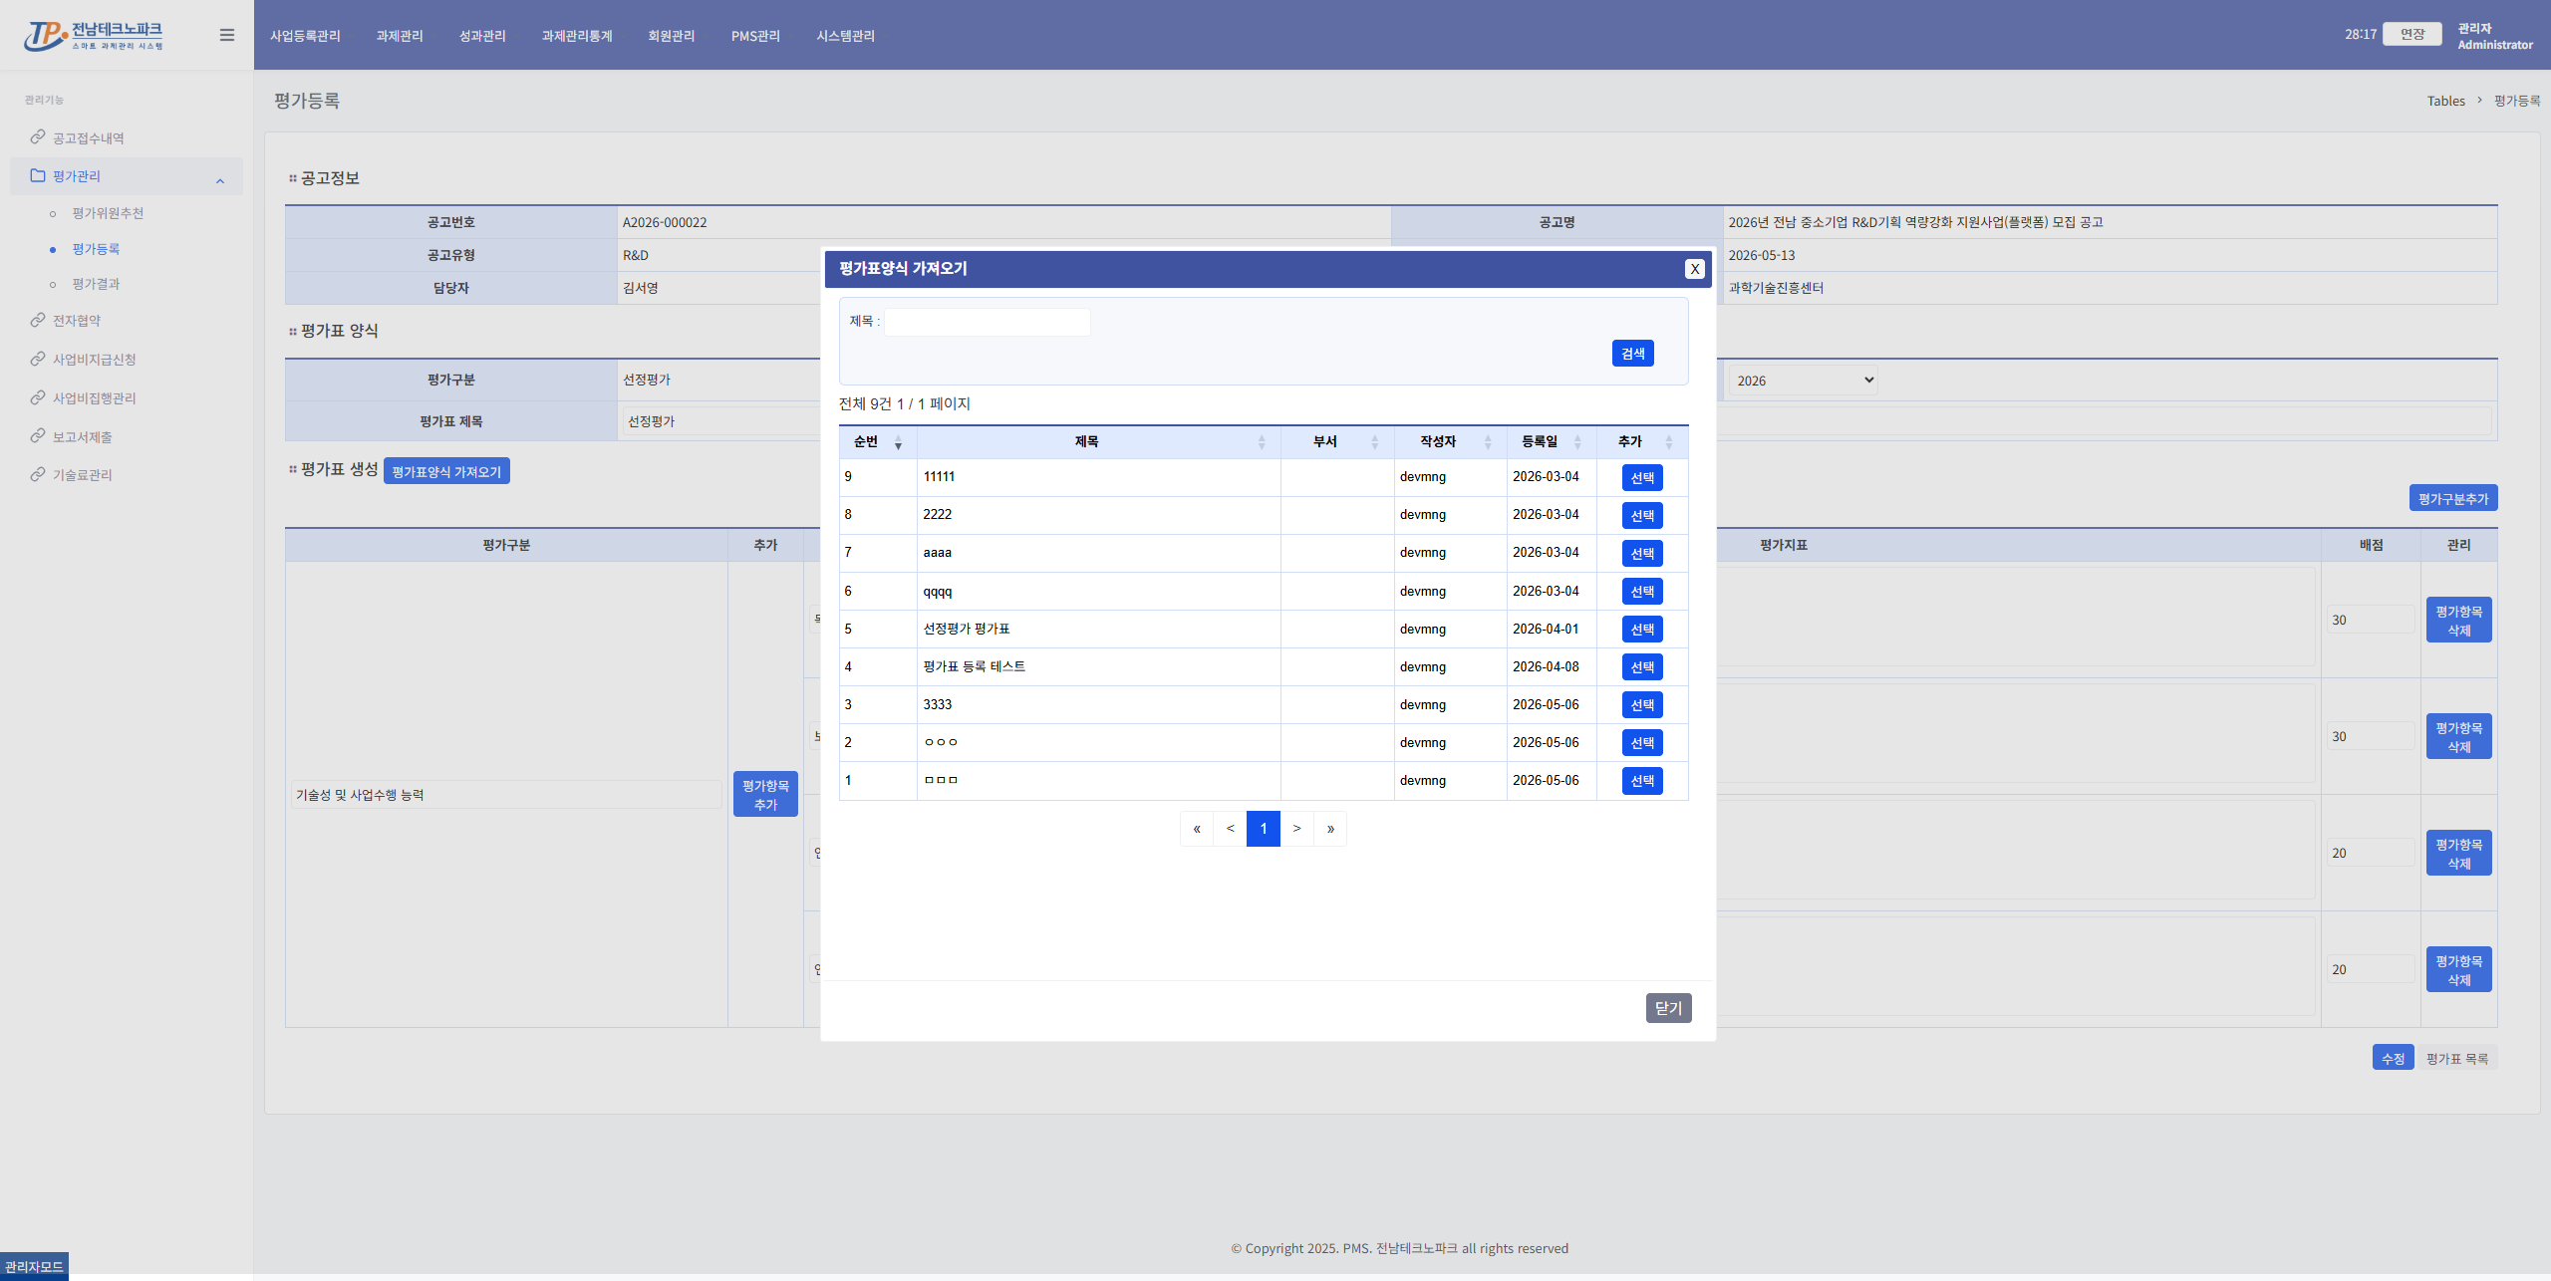Click the 평가구분추가 button

[2452, 499]
